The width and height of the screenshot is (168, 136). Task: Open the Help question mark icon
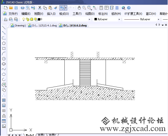tap(129, 8)
